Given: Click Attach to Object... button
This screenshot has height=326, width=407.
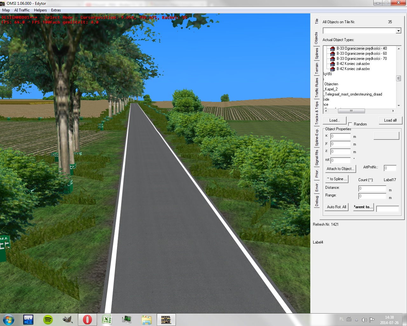Looking at the screenshot, I should (x=340, y=169).
